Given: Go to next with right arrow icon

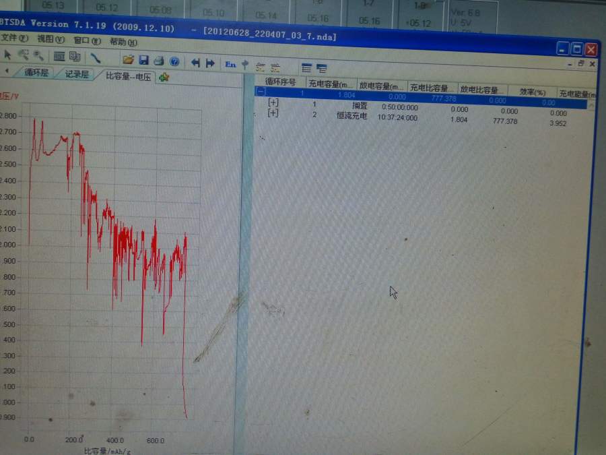Looking at the screenshot, I should tap(210, 63).
